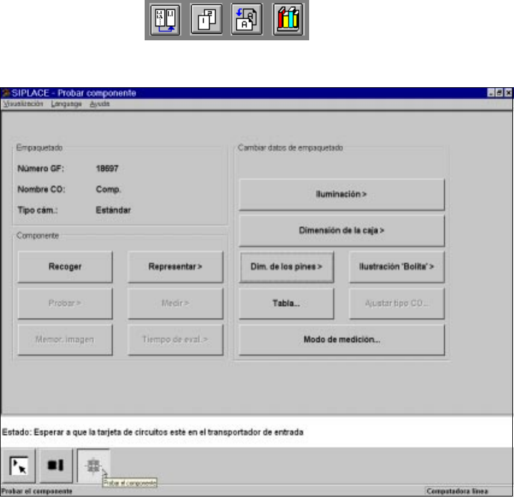Open Dimensión de la caja settings
The height and width of the screenshot is (497, 514).
click(342, 230)
